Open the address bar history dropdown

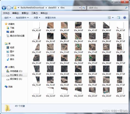coord(80,8)
